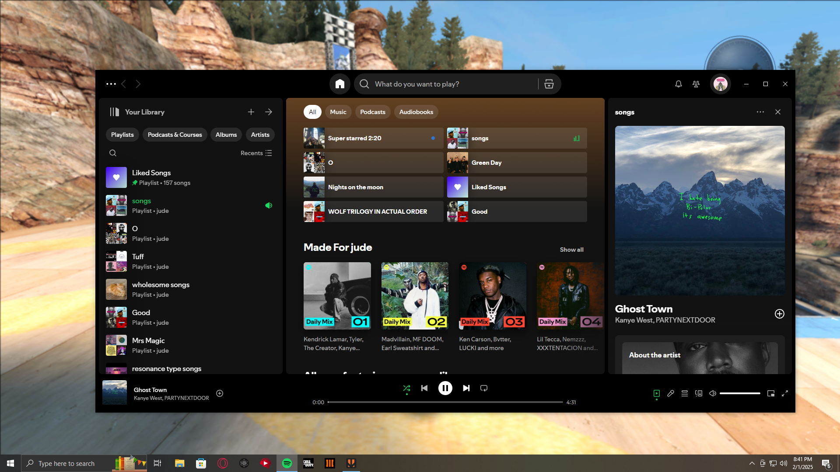Adjust the volume slider
This screenshot has width=840, height=472.
(x=740, y=393)
